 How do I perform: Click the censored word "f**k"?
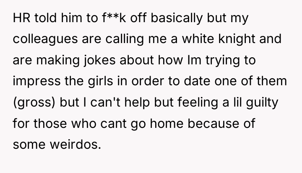click(x=115, y=18)
